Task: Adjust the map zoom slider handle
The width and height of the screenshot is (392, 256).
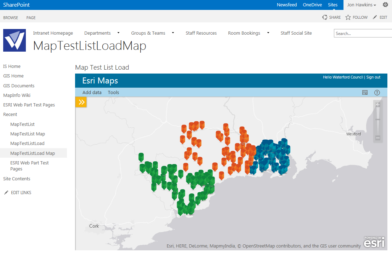Action: (378, 120)
